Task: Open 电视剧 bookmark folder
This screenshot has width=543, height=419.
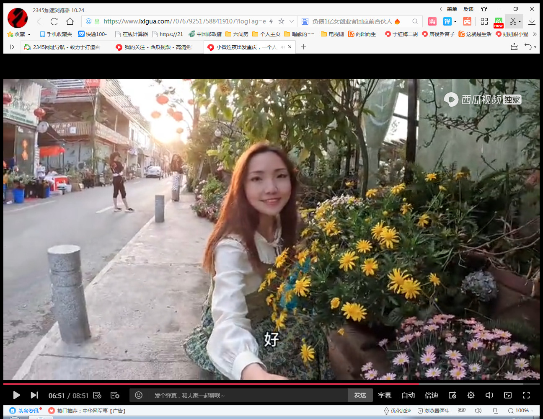Action: pyautogui.click(x=333, y=34)
